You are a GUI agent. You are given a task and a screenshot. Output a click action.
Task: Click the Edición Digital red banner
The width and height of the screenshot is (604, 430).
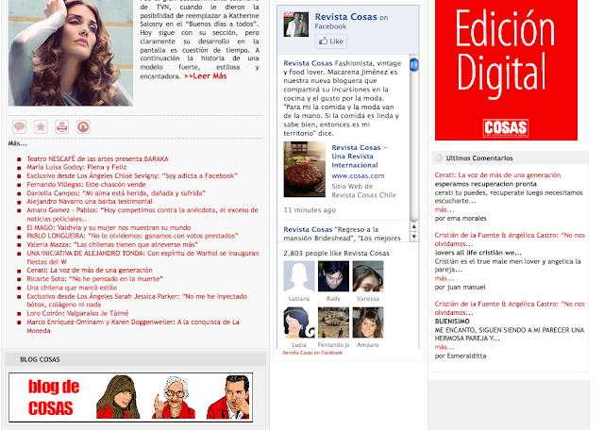click(x=506, y=70)
